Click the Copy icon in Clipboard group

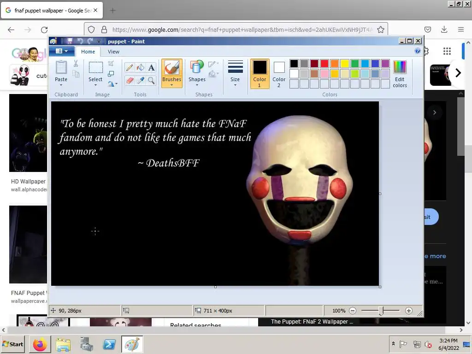pyautogui.click(x=76, y=74)
